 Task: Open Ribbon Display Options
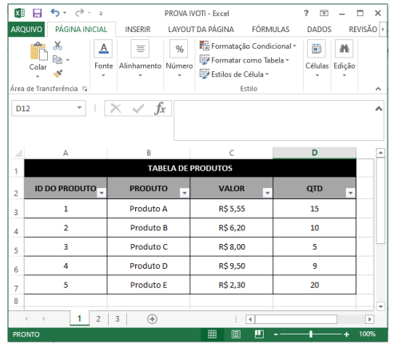pyautogui.click(x=324, y=13)
